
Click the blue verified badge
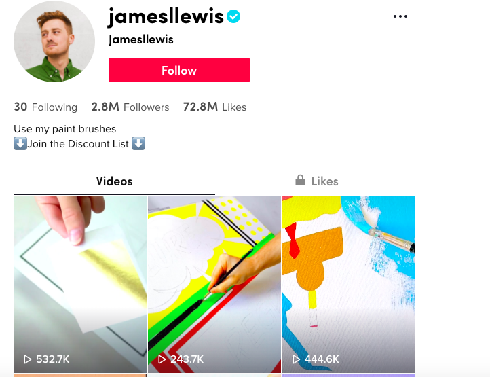pyautogui.click(x=233, y=16)
